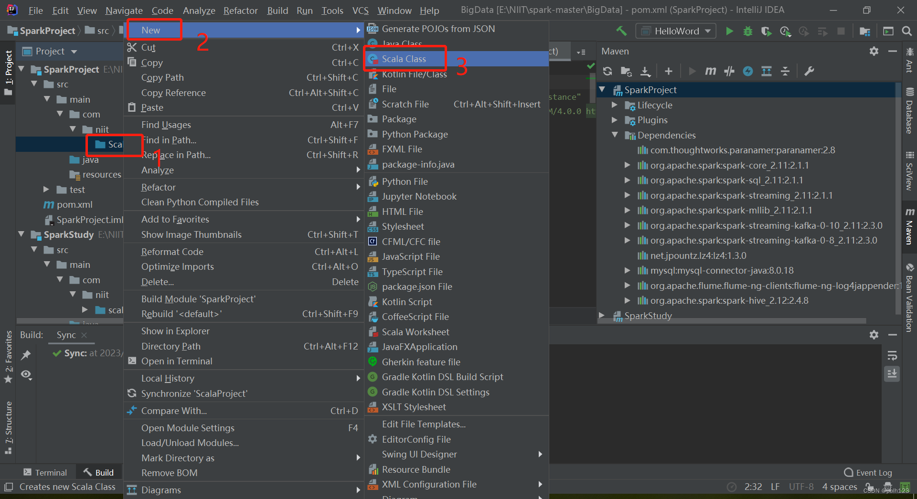This screenshot has height=499, width=917.
Task: Collapse the SparkProject node in Maven tree
Action: pyautogui.click(x=602, y=90)
